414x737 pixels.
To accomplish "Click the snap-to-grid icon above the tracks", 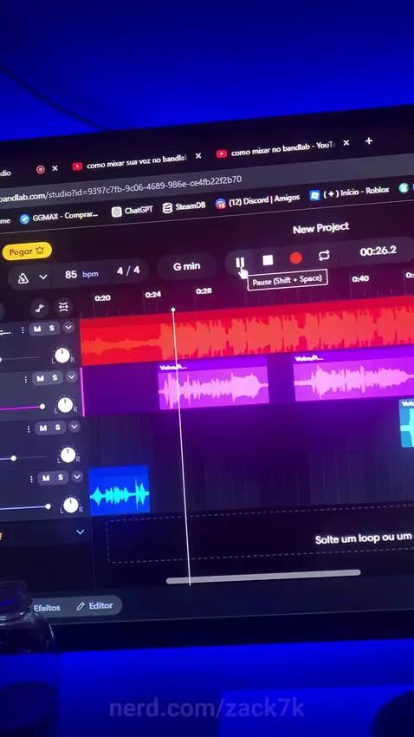I will [x=63, y=307].
